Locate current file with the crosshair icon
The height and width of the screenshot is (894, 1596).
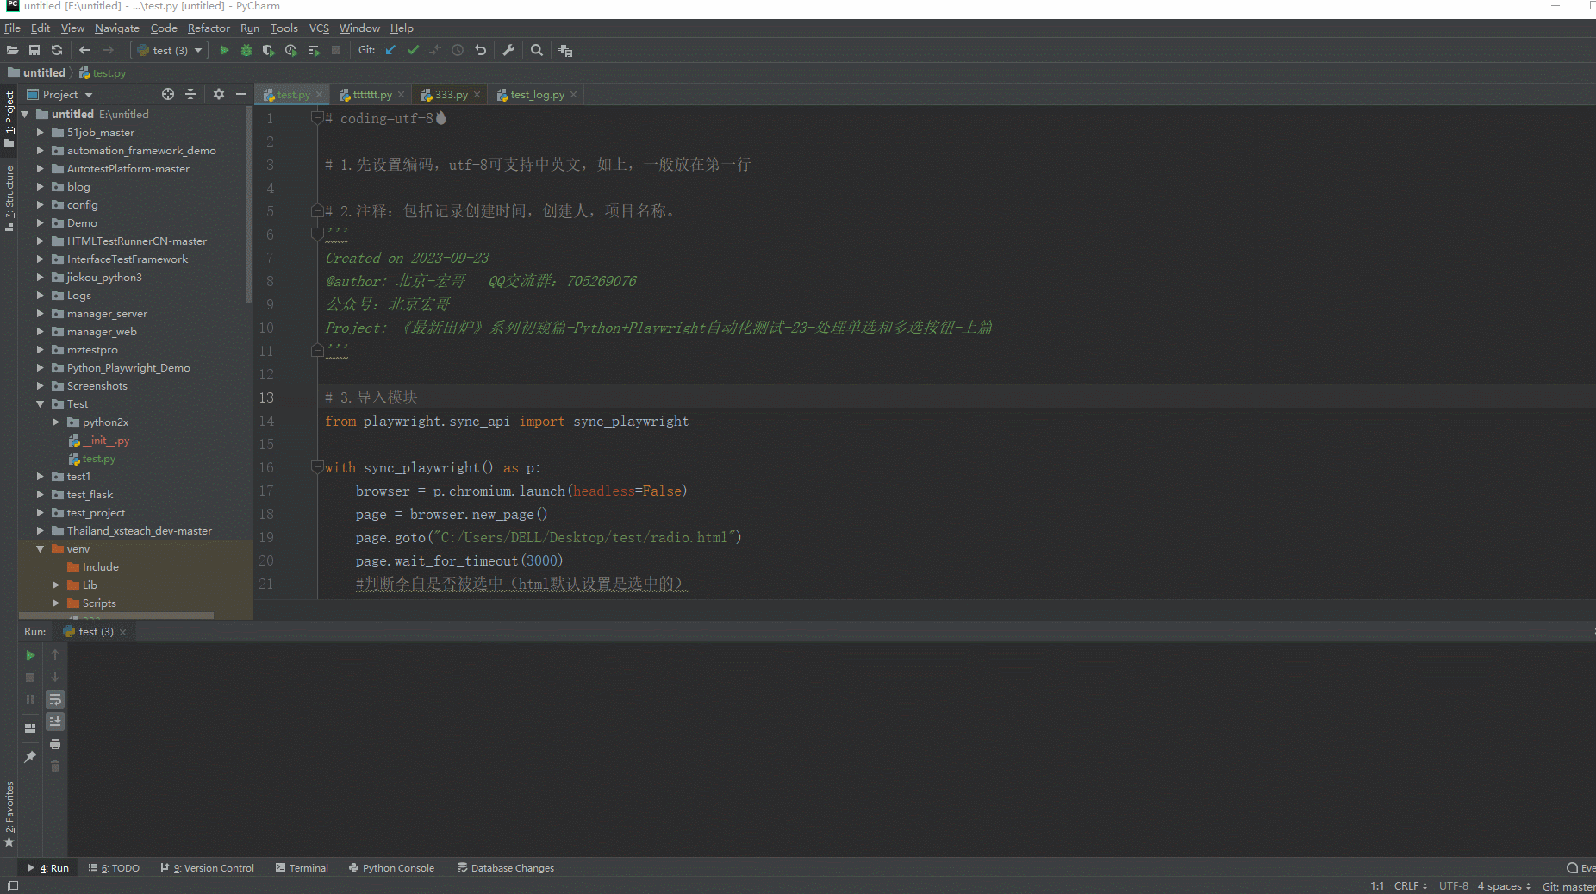pos(168,94)
